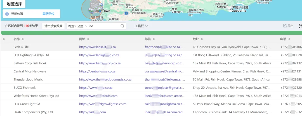
Task: Open the Thundercloud Music website link
Action: click(105, 79)
